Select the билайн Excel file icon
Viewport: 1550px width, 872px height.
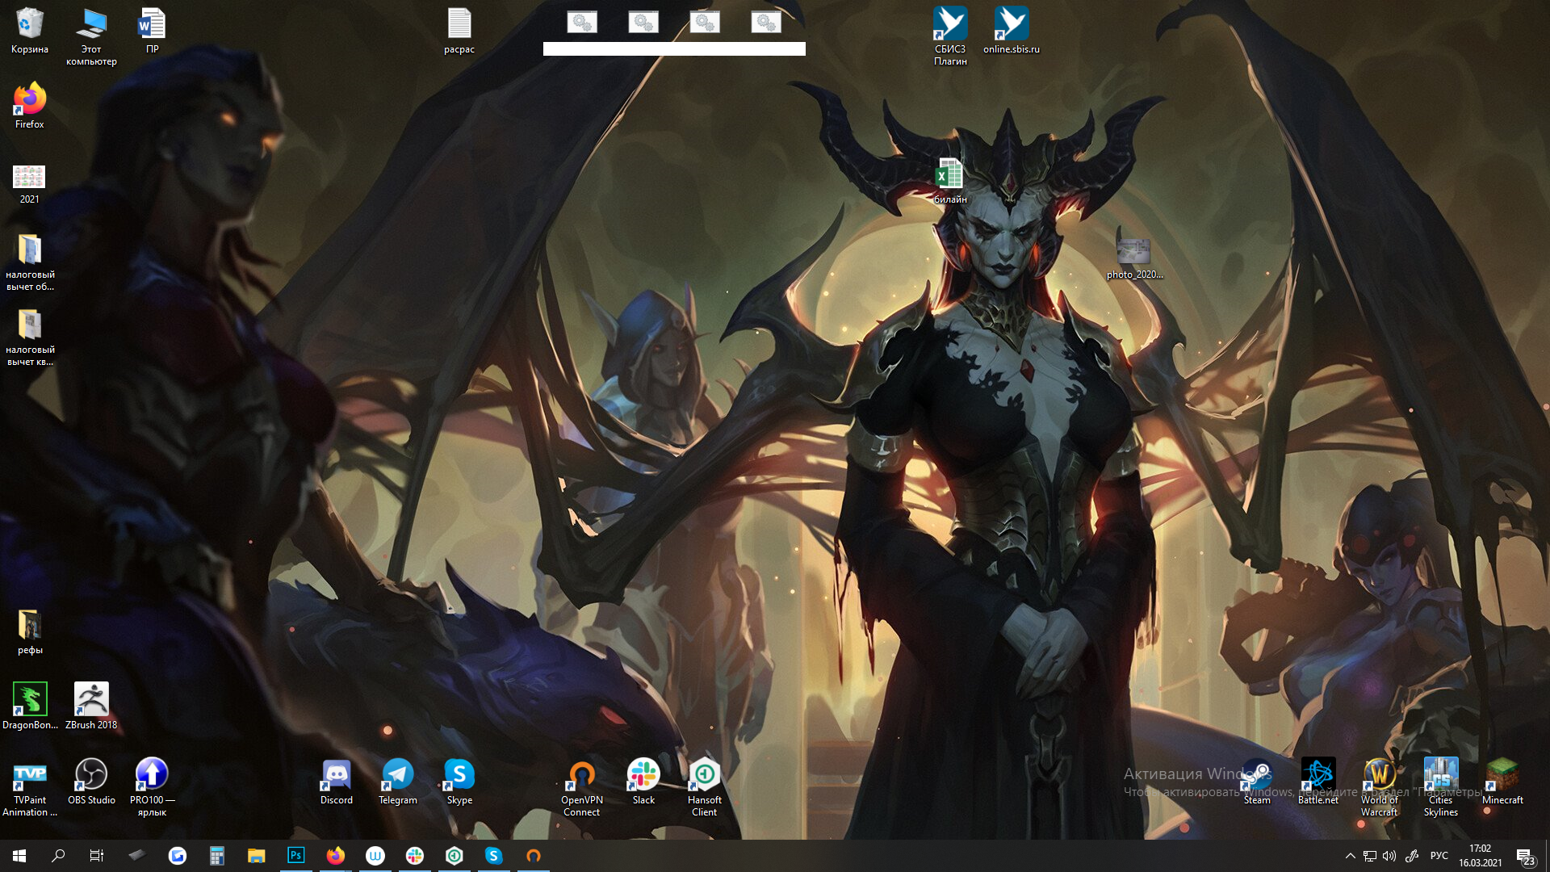click(950, 181)
